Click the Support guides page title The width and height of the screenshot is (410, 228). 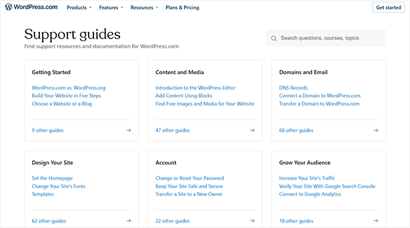pyautogui.click(x=72, y=34)
